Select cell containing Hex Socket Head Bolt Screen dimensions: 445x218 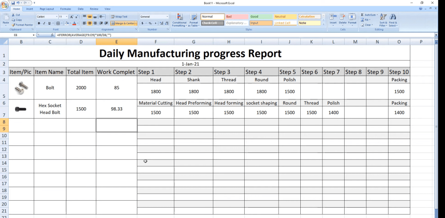(50, 109)
